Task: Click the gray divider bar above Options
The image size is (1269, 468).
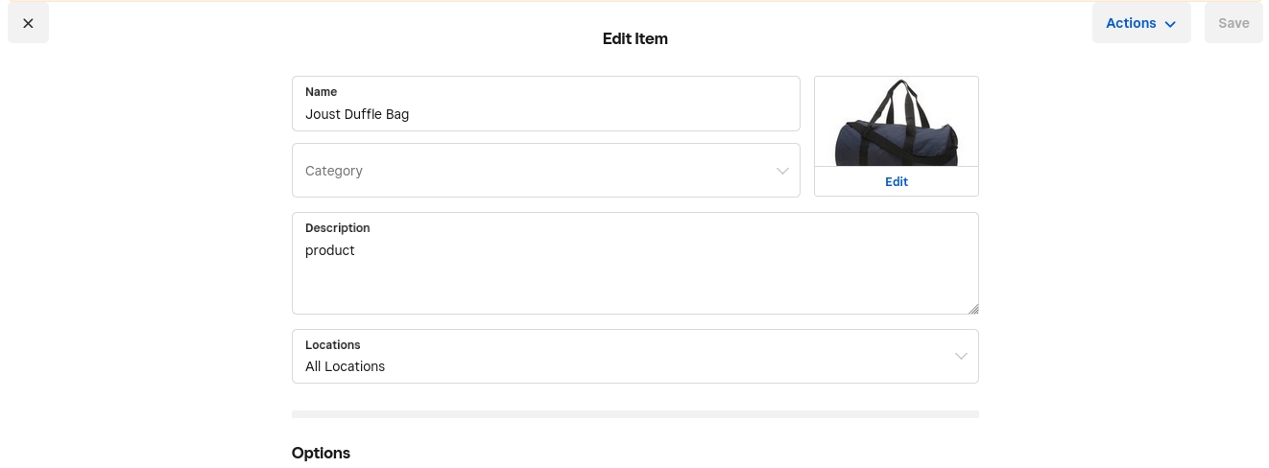Action: coord(634,414)
